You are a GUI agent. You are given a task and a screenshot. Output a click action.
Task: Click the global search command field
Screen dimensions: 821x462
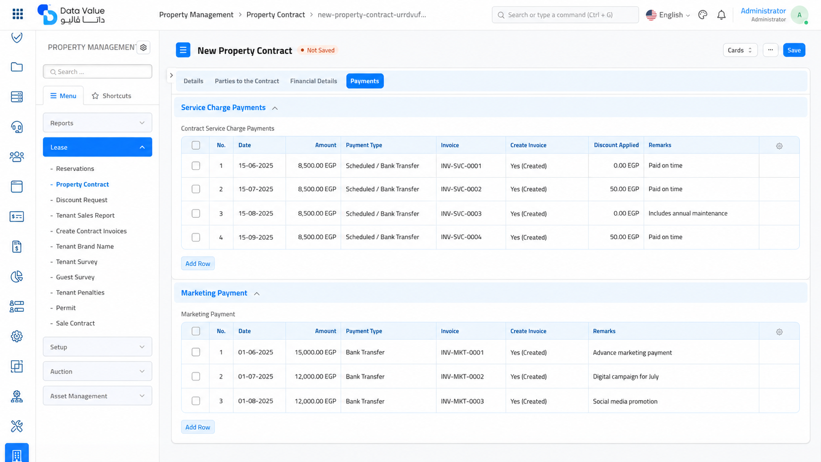[565, 15]
